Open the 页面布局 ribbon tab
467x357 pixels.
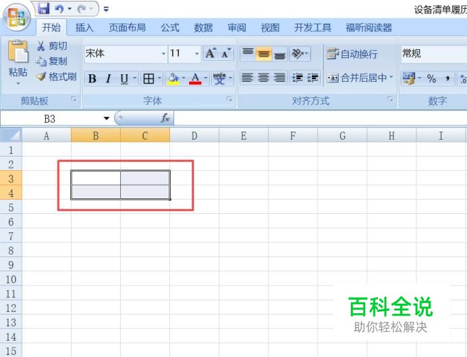[x=127, y=28]
